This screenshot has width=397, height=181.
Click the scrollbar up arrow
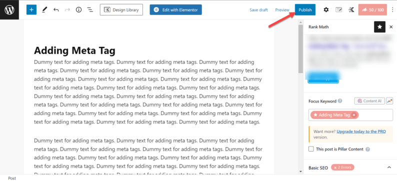pos(300,22)
